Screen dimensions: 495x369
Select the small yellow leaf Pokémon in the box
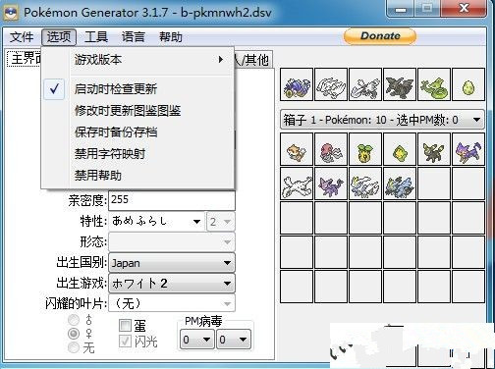pos(400,149)
